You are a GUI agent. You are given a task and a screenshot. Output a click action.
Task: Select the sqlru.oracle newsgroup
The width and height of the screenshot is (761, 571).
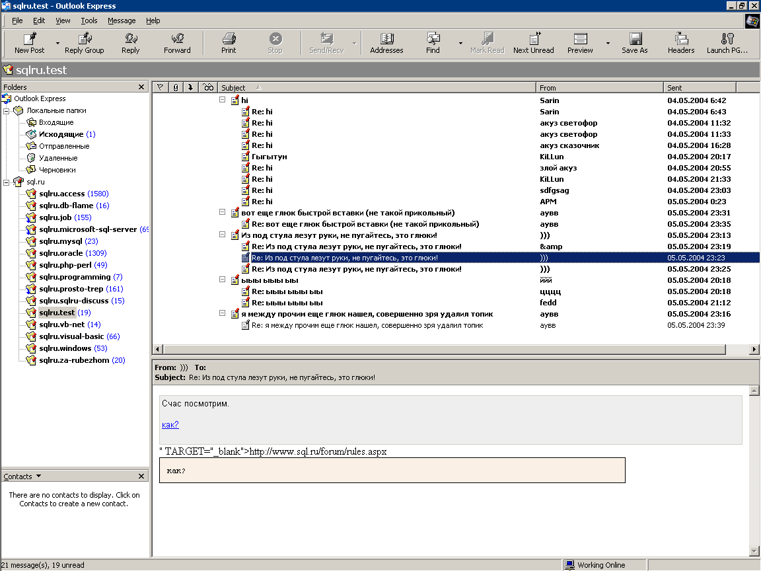[62, 253]
